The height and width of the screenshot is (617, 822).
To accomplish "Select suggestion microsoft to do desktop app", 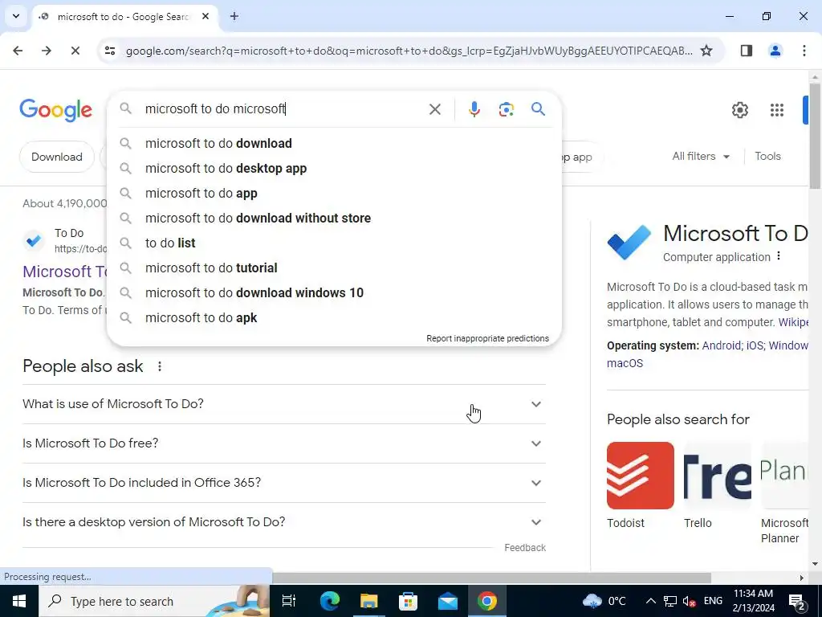I will coord(334,169).
